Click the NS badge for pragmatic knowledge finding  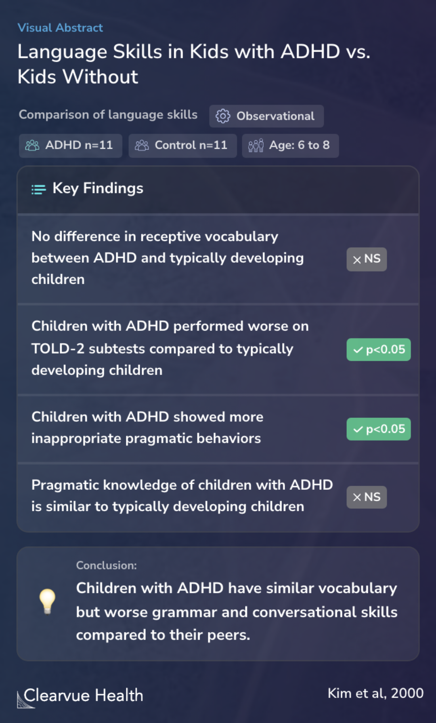tap(367, 497)
